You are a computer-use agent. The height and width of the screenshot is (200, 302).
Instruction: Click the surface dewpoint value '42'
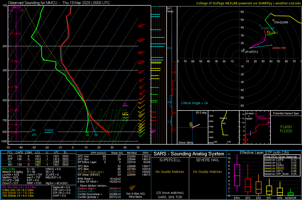click(x=88, y=135)
